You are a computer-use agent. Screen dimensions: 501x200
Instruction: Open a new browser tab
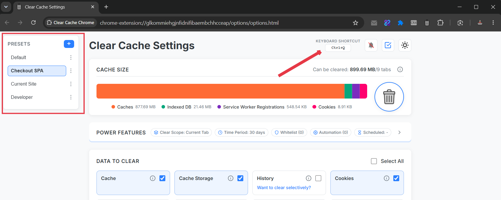click(x=106, y=7)
